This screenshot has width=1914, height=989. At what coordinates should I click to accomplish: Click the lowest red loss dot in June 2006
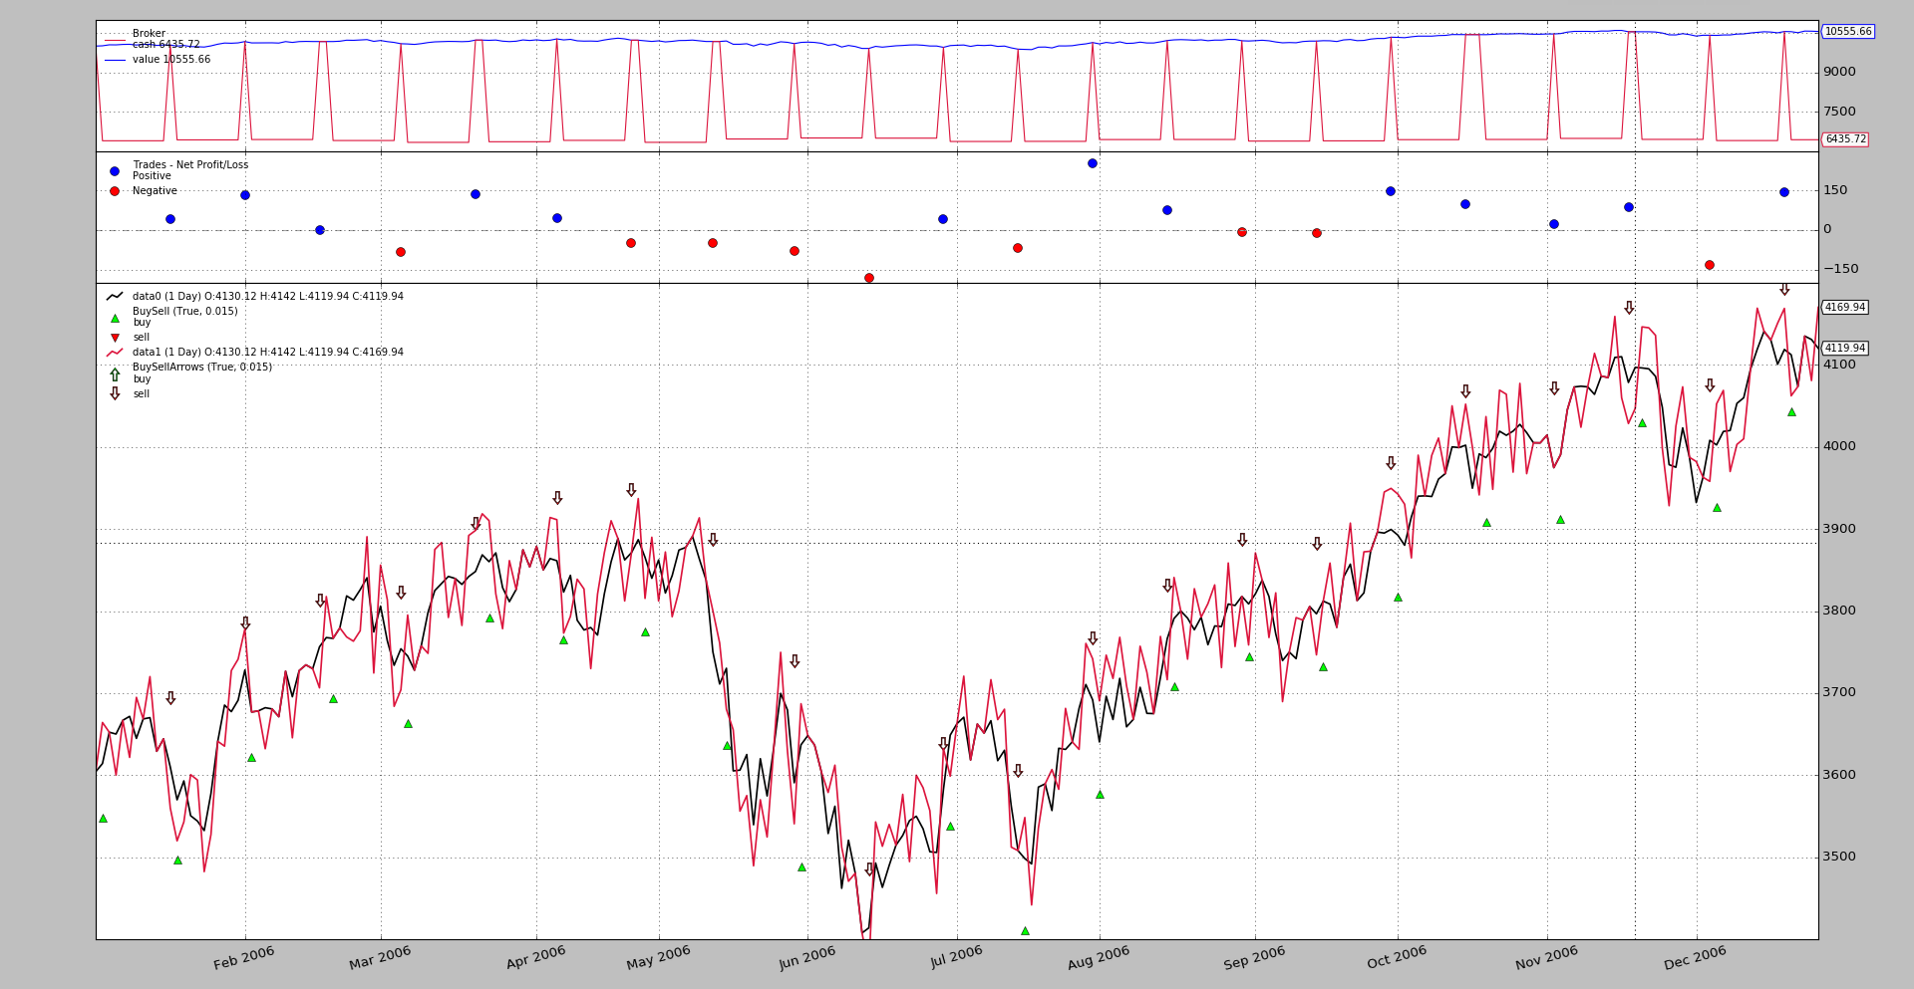pos(868,278)
